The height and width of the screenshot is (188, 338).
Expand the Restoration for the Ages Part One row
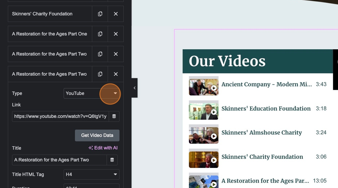[50, 34]
